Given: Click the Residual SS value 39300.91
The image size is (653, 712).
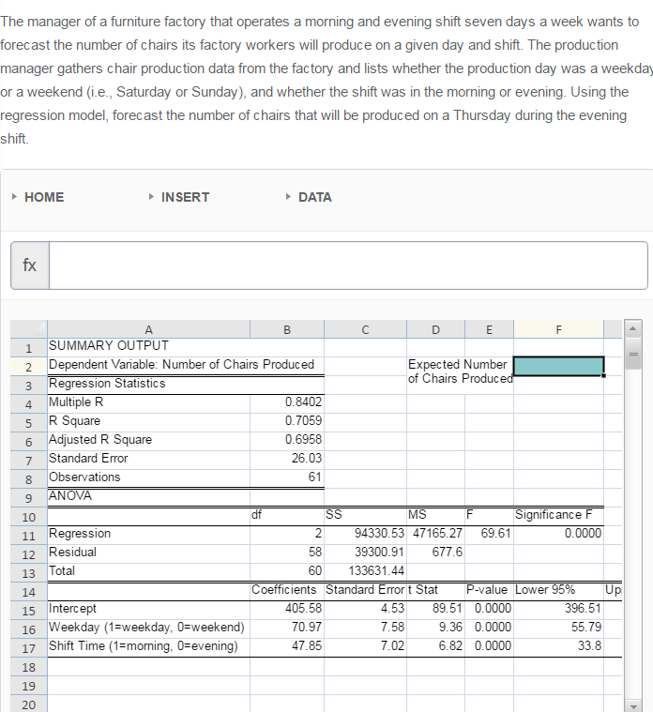Looking at the screenshot, I should 366,553.
